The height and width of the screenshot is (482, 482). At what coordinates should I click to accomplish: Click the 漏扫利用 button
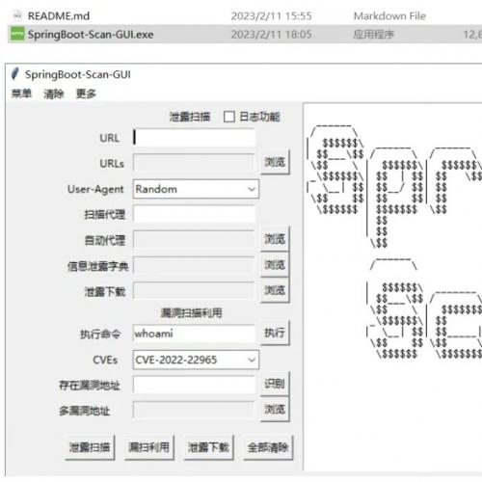(x=149, y=447)
